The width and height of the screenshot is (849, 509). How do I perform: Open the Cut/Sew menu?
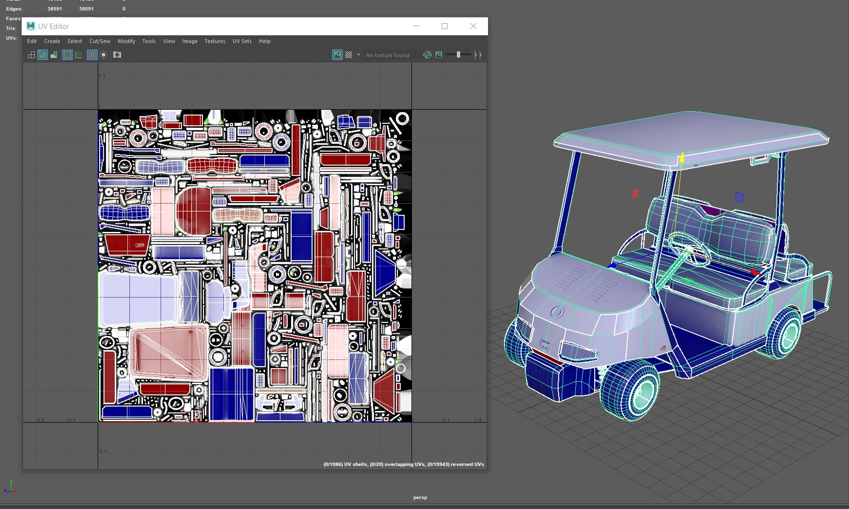100,41
